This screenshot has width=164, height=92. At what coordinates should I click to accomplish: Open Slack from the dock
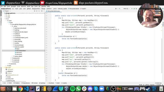84,89
